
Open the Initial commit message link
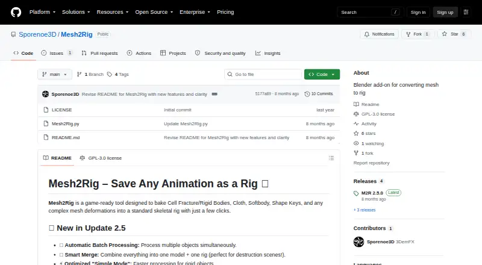click(177, 110)
